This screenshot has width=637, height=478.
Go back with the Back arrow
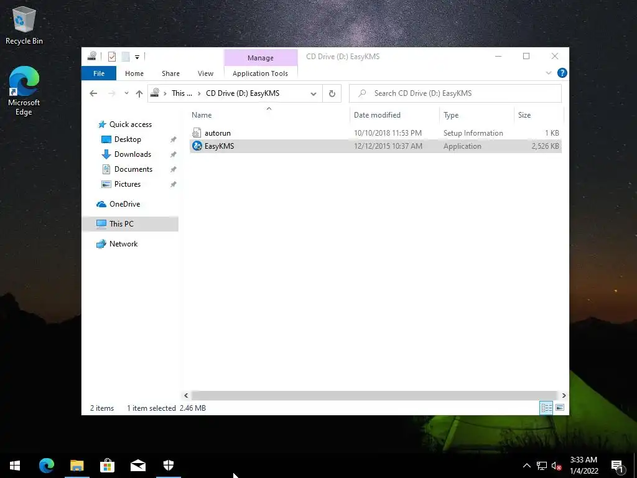(93, 93)
